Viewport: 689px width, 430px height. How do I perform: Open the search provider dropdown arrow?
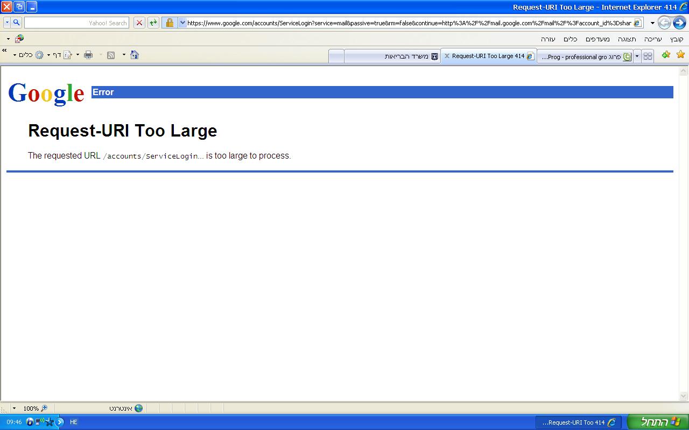coord(7,23)
